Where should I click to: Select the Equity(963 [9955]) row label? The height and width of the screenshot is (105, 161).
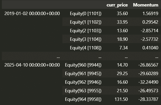click(x=83, y=90)
